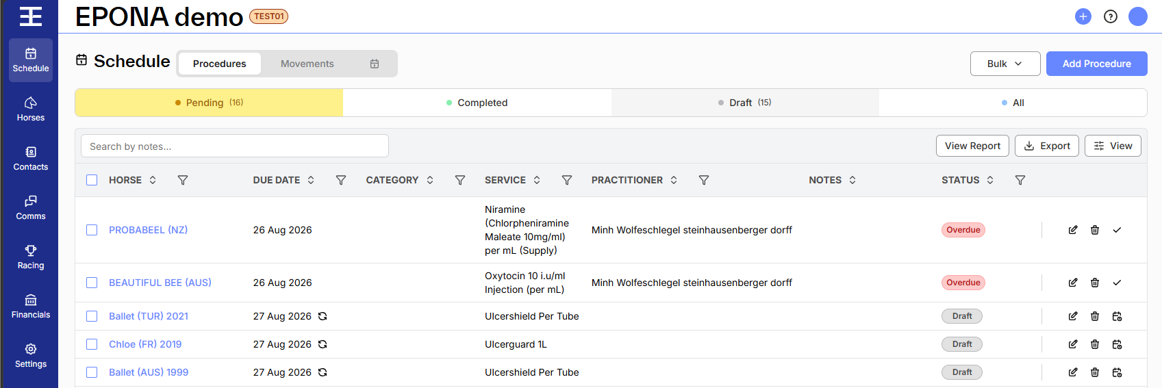Click Add Procedure button
The image size is (1162, 388).
click(1097, 64)
